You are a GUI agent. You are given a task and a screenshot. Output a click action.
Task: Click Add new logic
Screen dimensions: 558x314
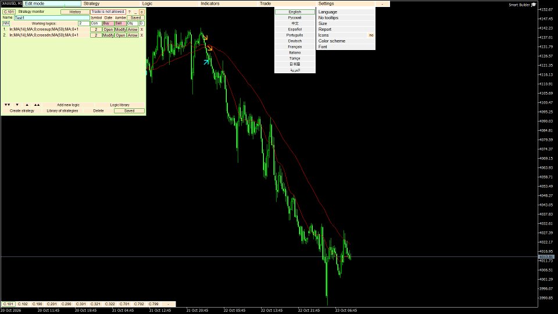(69, 105)
